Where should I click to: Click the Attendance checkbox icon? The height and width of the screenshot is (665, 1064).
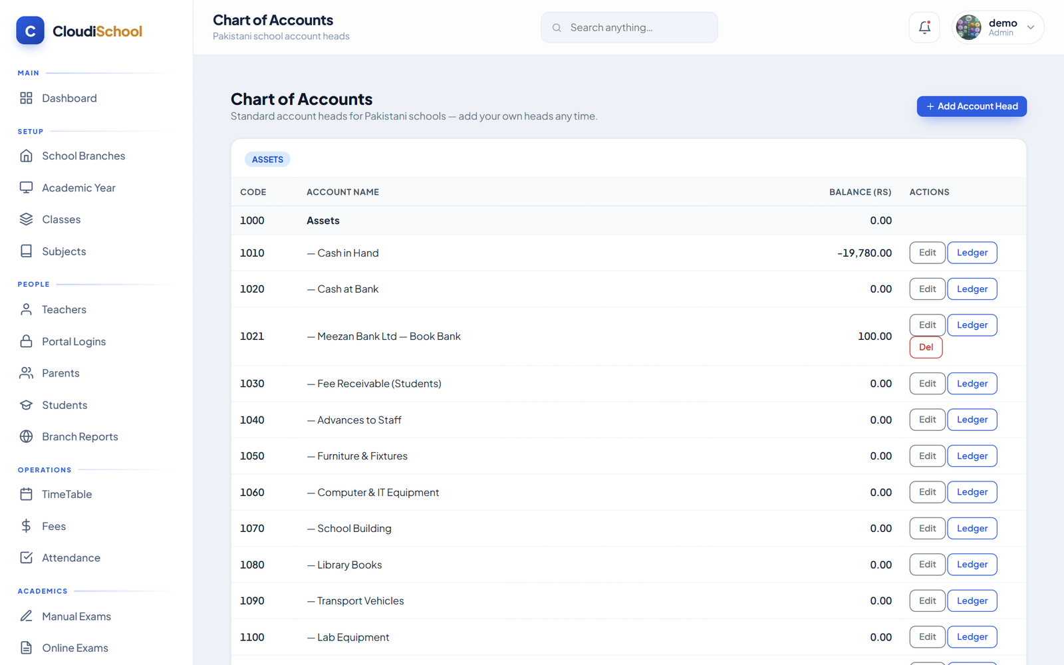[x=26, y=558]
